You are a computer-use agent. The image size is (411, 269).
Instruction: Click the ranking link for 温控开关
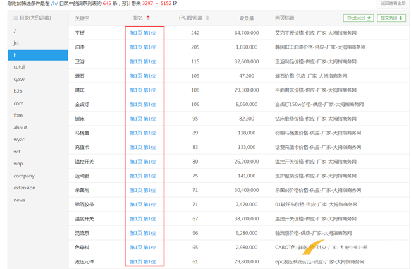(143, 162)
